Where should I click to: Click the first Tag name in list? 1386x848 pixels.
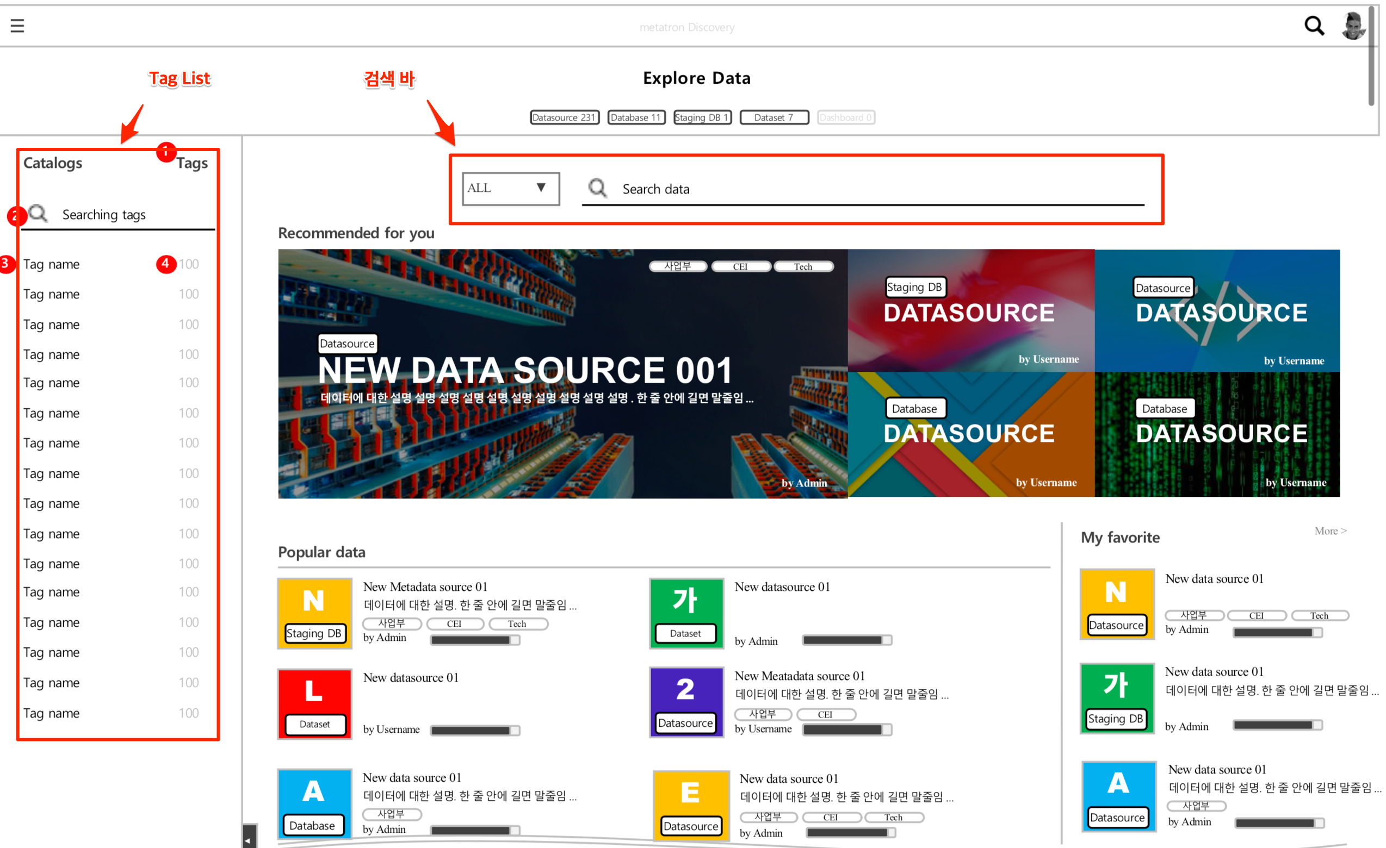(51, 264)
